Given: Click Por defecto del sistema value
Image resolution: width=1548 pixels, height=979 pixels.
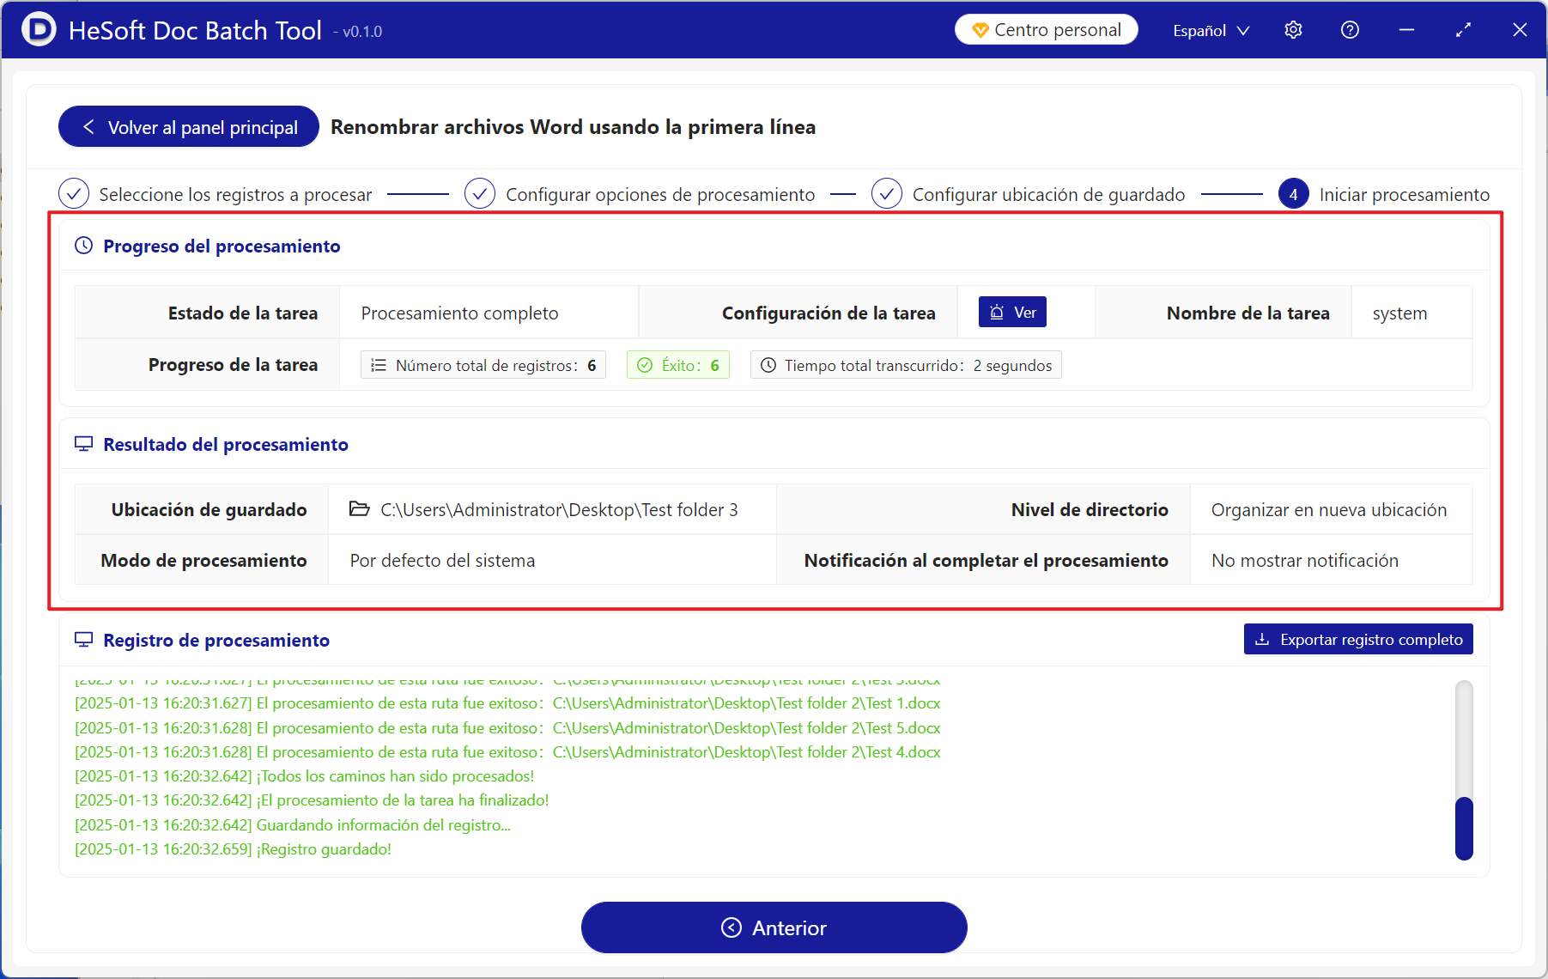Looking at the screenshot, I should click(x=442, y=561).
